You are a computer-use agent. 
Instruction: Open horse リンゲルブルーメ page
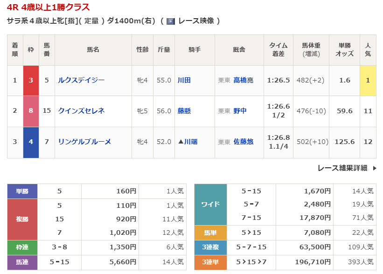point(84,142)
